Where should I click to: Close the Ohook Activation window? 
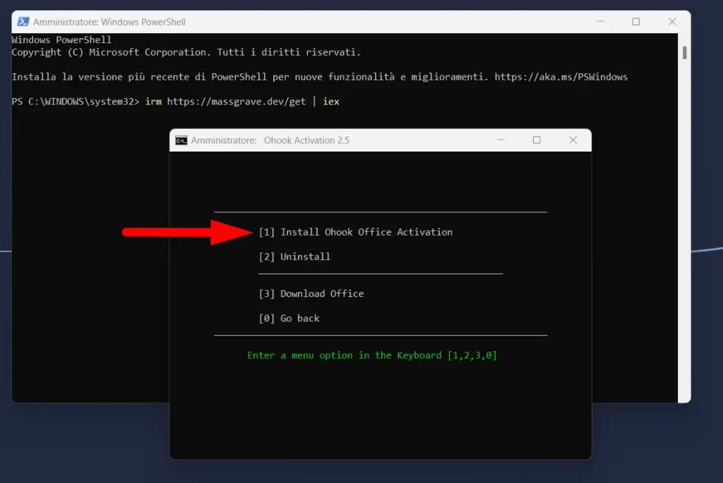pos(573,140)
